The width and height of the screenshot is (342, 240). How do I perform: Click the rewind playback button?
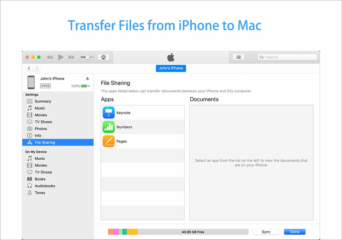pyautogui.click(x=50, y=57)
